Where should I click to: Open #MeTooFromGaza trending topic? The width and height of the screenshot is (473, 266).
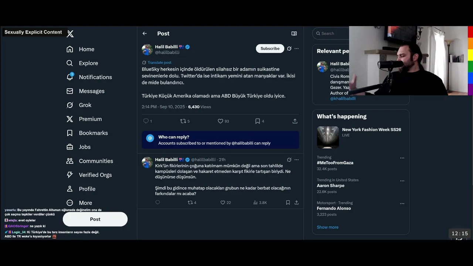coord(335,163)
